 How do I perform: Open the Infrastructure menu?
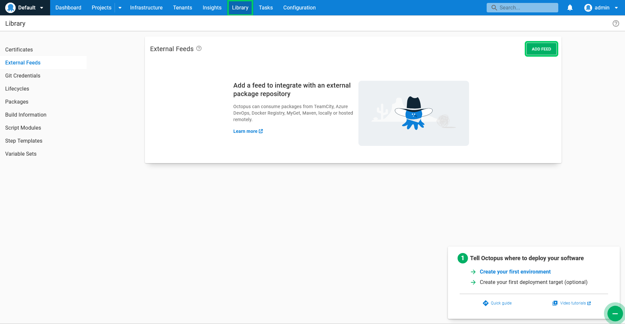click(146, 7)
